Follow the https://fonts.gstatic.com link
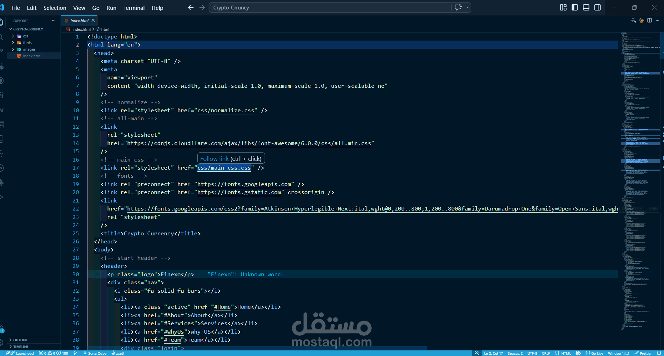The height and width of the screenshot is (356, 664). [x=239, y=192]
